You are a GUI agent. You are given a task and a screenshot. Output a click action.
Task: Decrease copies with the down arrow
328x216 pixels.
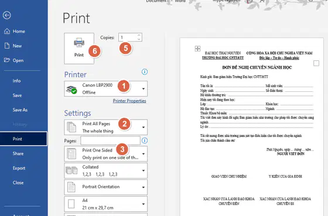(x=139, y=39)
